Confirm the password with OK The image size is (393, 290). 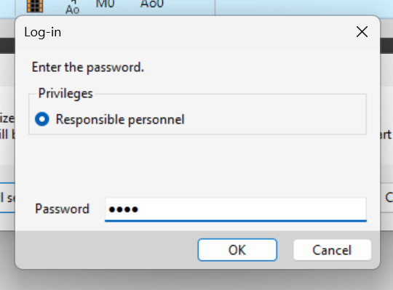pyautogui.click(x=237, y=250)
